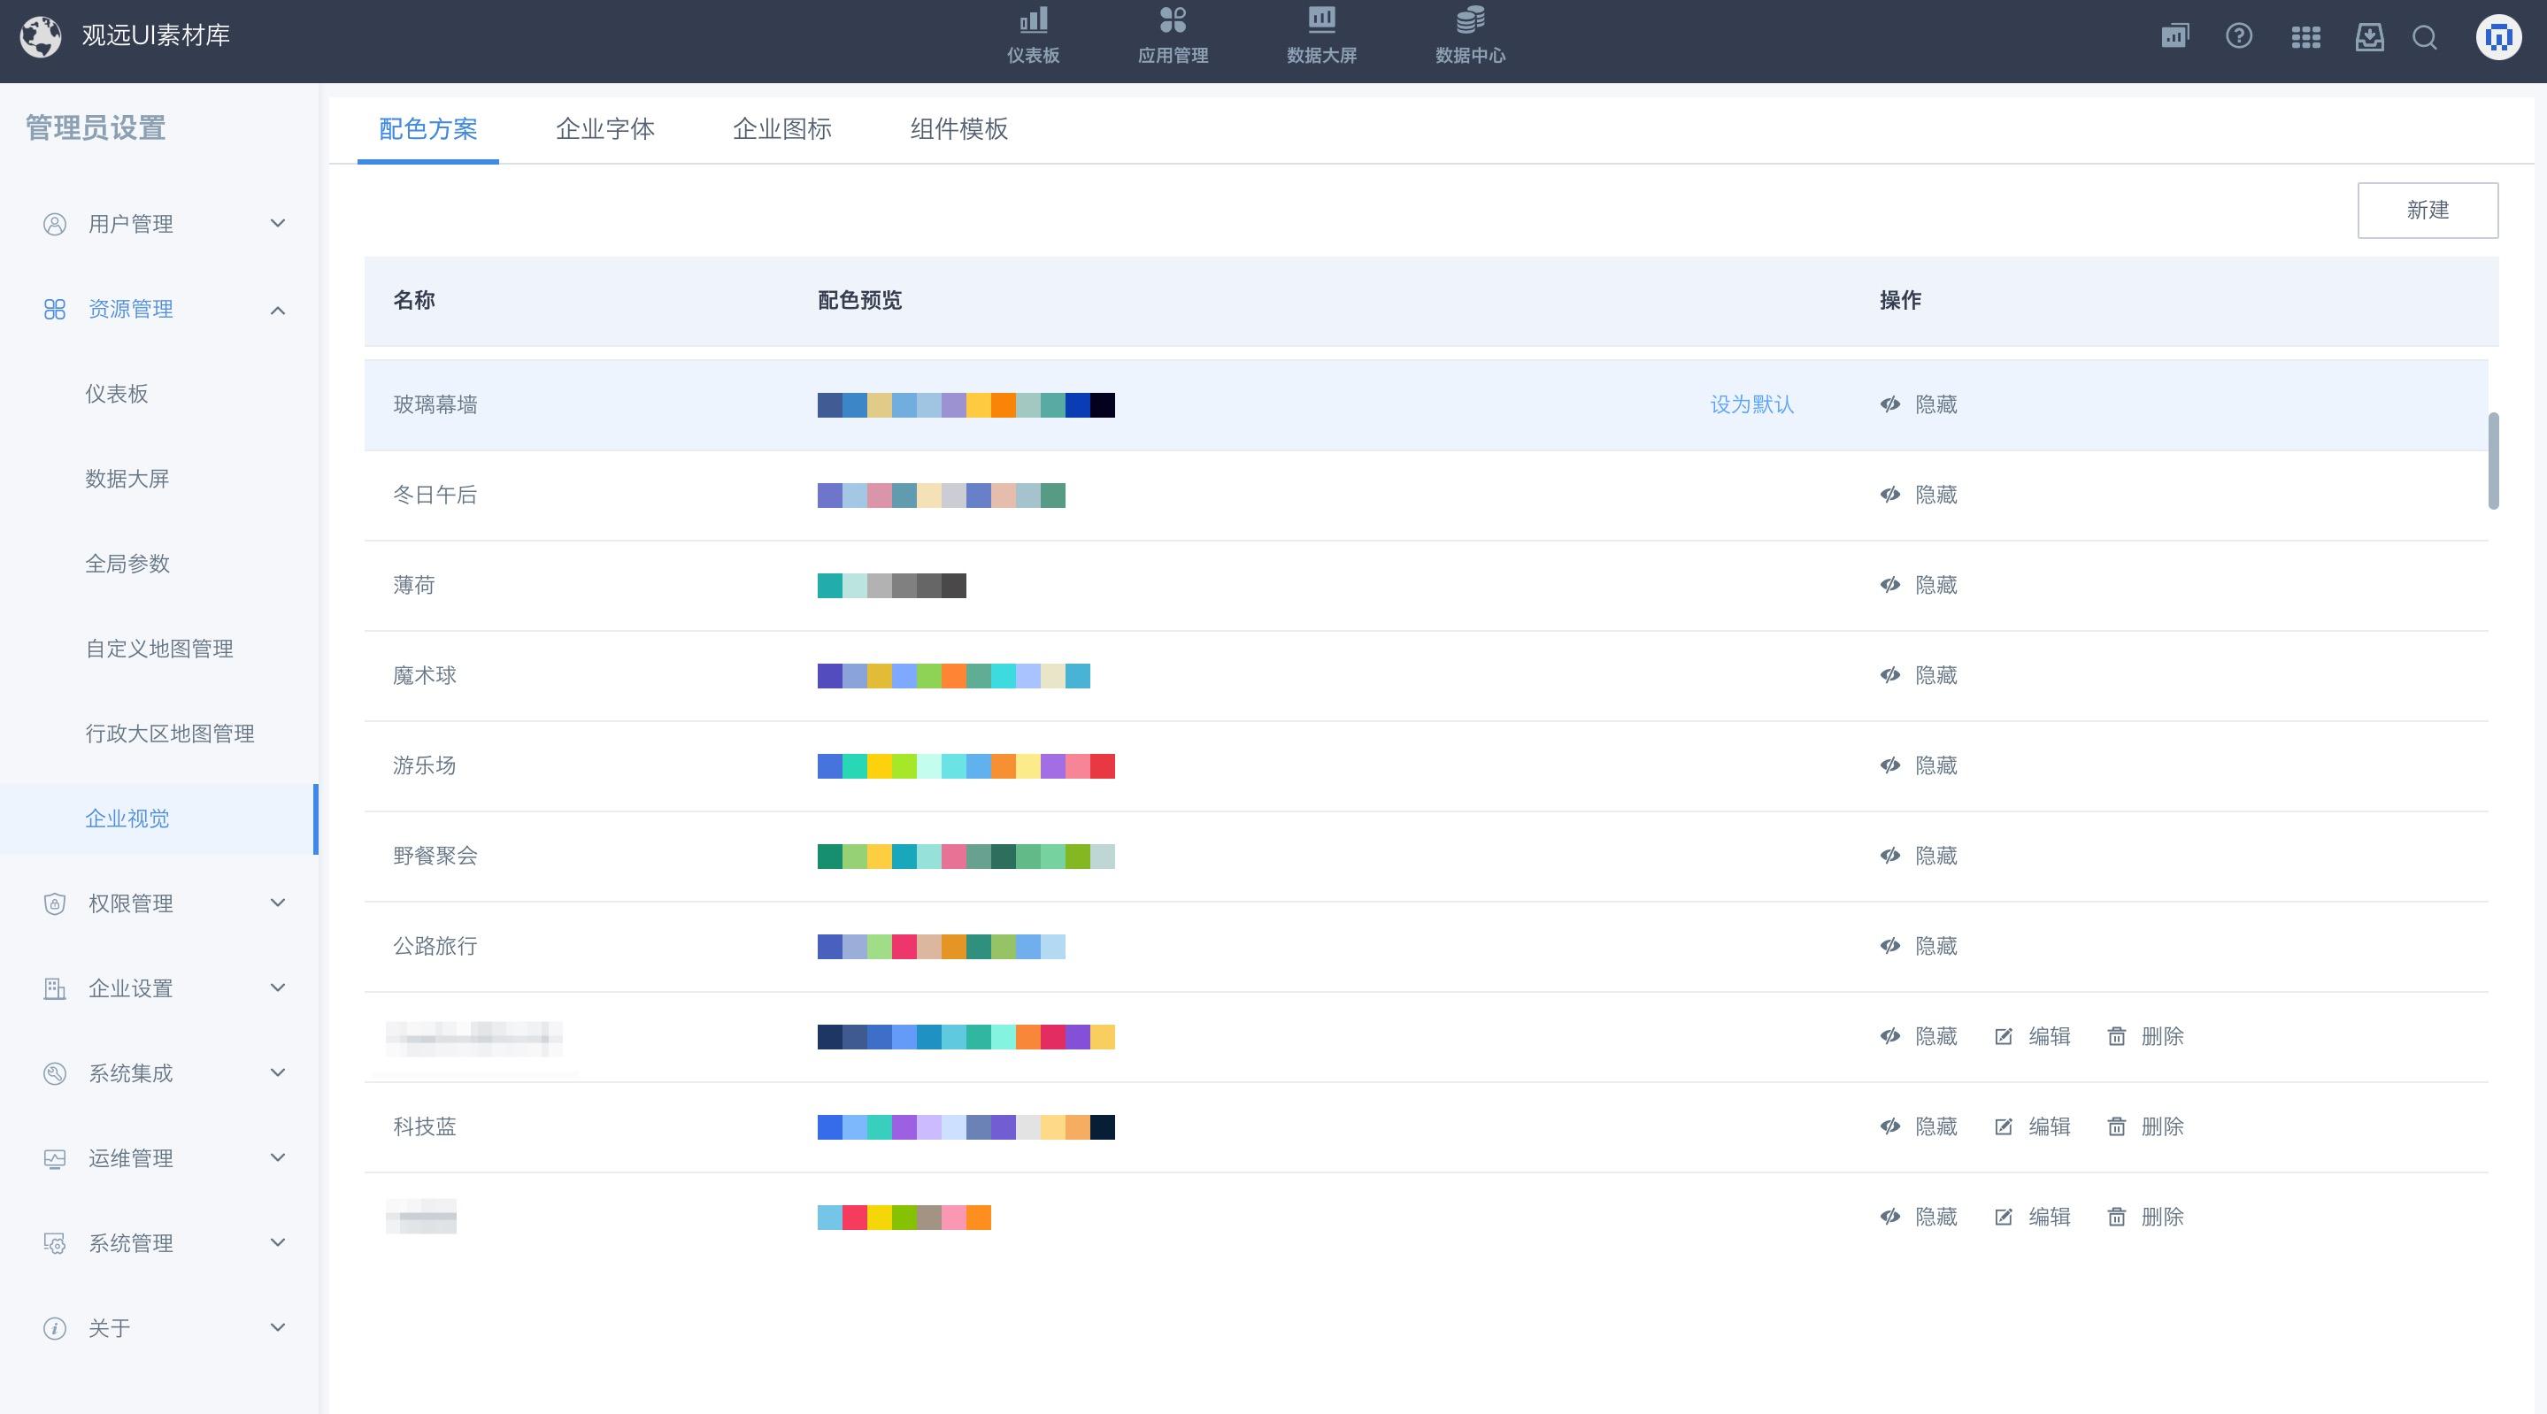
Task: Hide the 魔术球 color scheme
Action: (1918, 675)
